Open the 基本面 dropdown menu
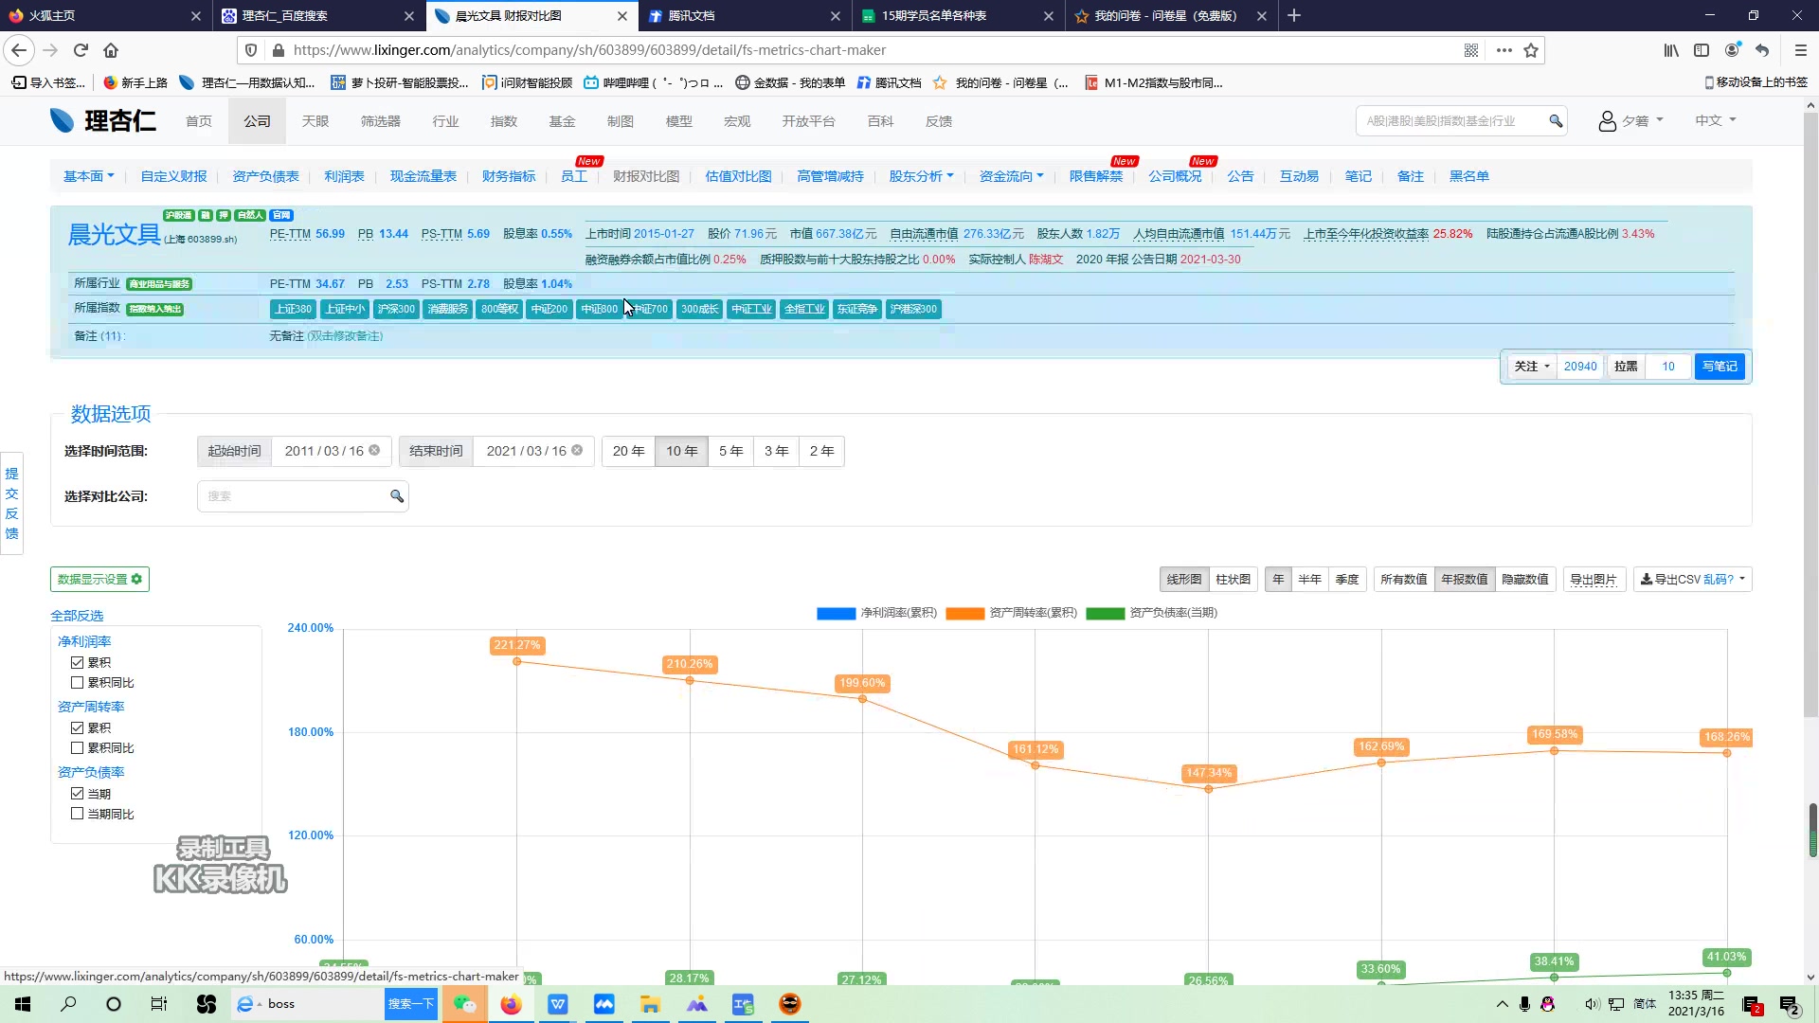 pyautogui.click(x=87, y=176)
